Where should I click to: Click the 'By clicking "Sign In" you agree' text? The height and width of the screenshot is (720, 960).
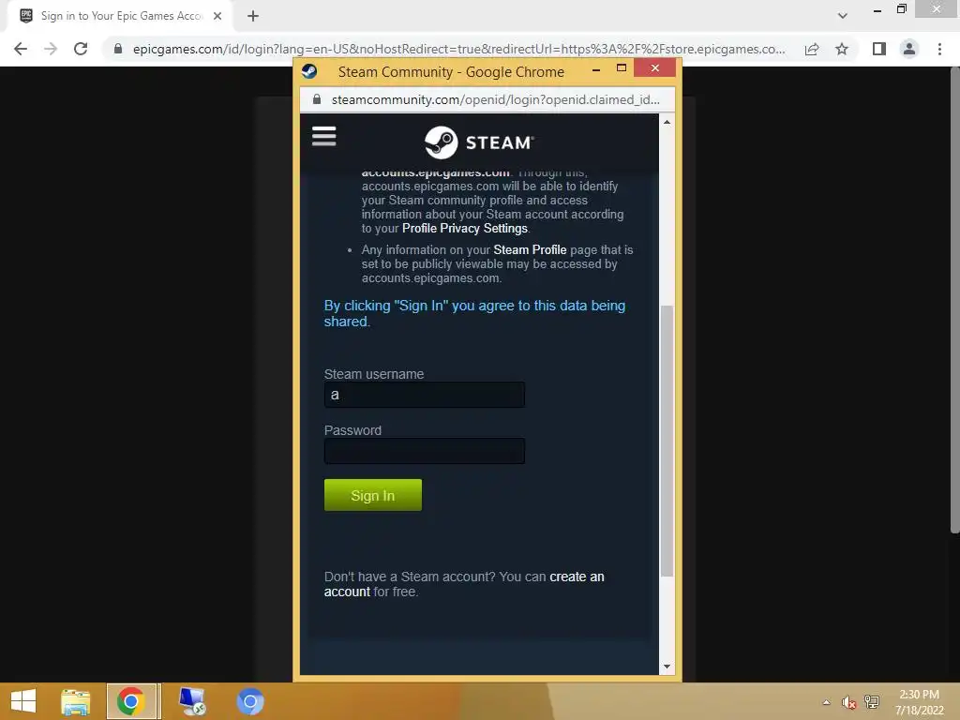pyautogui.click(x=474, y=313)
